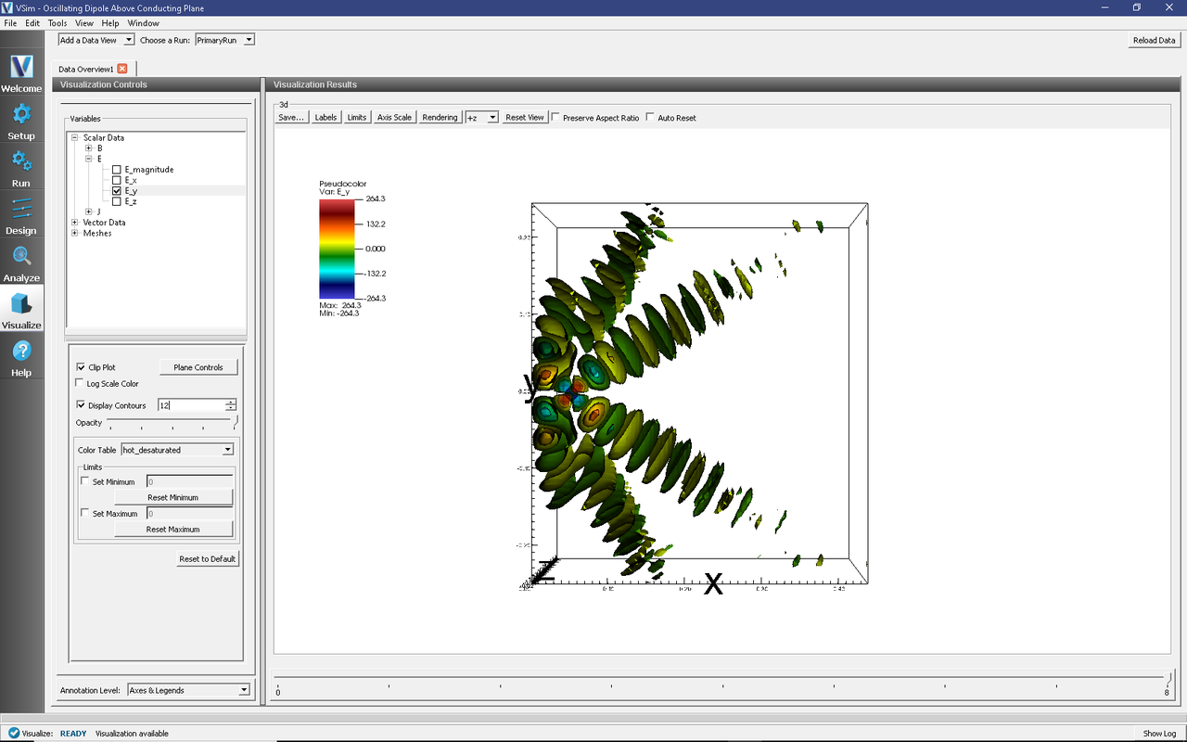Click the Display Contours number field
The image size is (1187, 742).
[x=190, y=405]
